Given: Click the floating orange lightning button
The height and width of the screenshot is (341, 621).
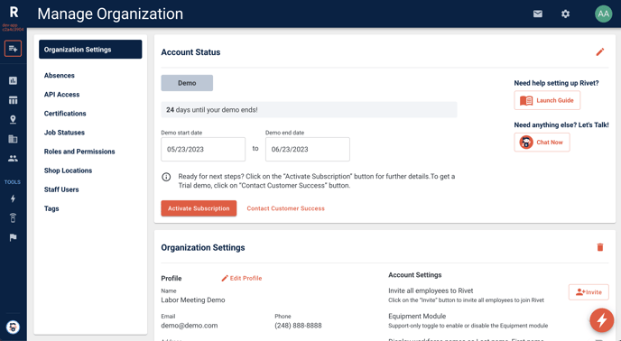Looking at the screenshot, I should [601, 320].
